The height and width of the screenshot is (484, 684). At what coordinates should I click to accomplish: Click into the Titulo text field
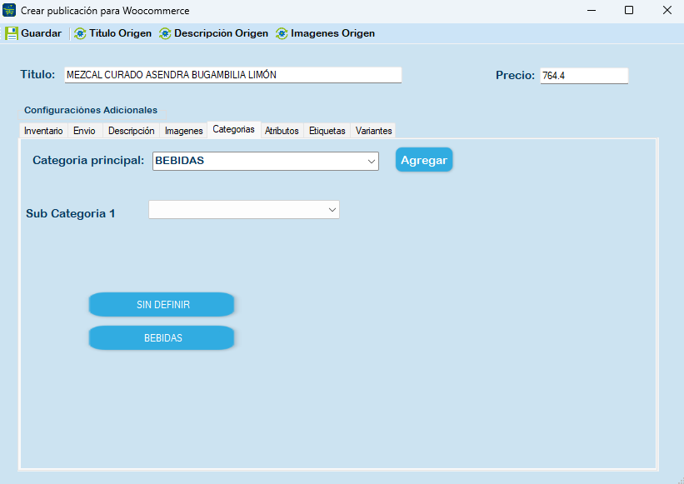(232, 75)
